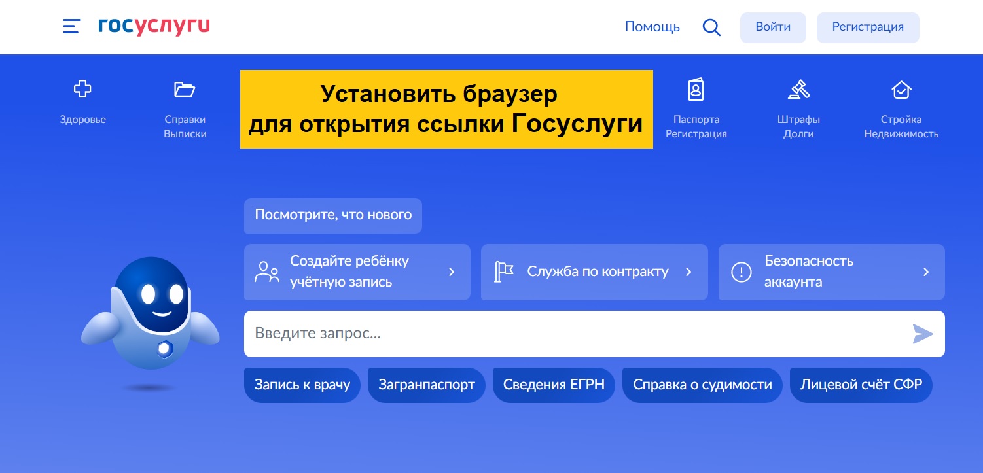Open the Паспорта Регистрация category label
Viewport: 983px width, 473px height.
tap(696, 127)
